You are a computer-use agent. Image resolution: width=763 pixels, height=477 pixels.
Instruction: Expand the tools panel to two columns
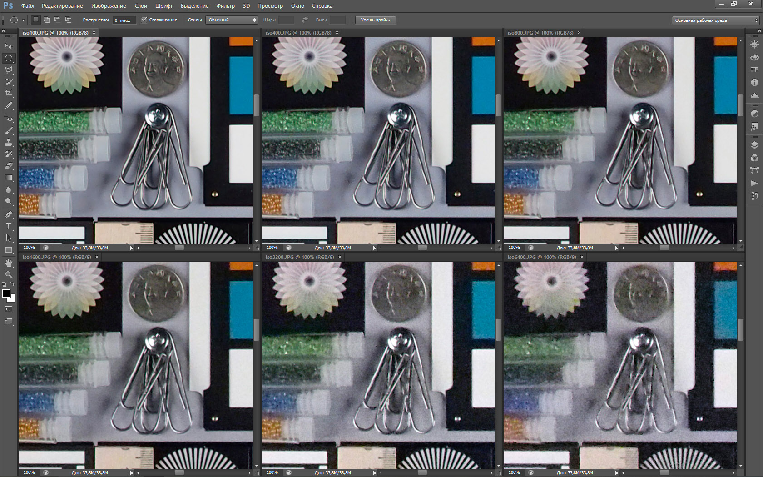[x=4, y=31]
